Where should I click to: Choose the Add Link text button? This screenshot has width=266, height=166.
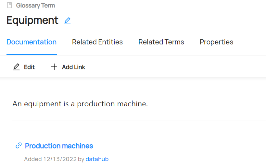click(x=73, y=67)
